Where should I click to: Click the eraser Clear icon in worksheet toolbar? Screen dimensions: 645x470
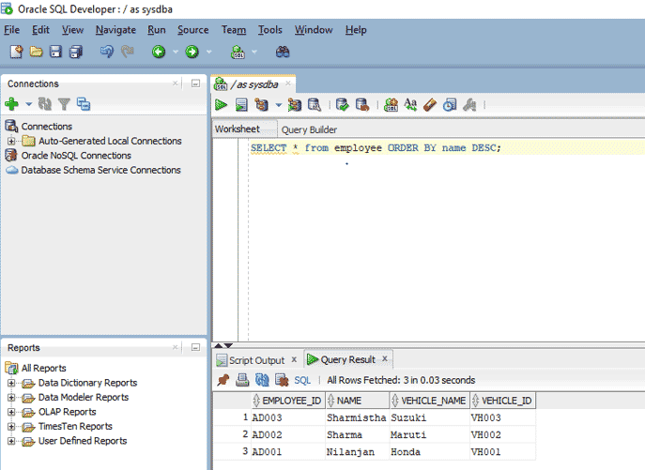[430, 105]
